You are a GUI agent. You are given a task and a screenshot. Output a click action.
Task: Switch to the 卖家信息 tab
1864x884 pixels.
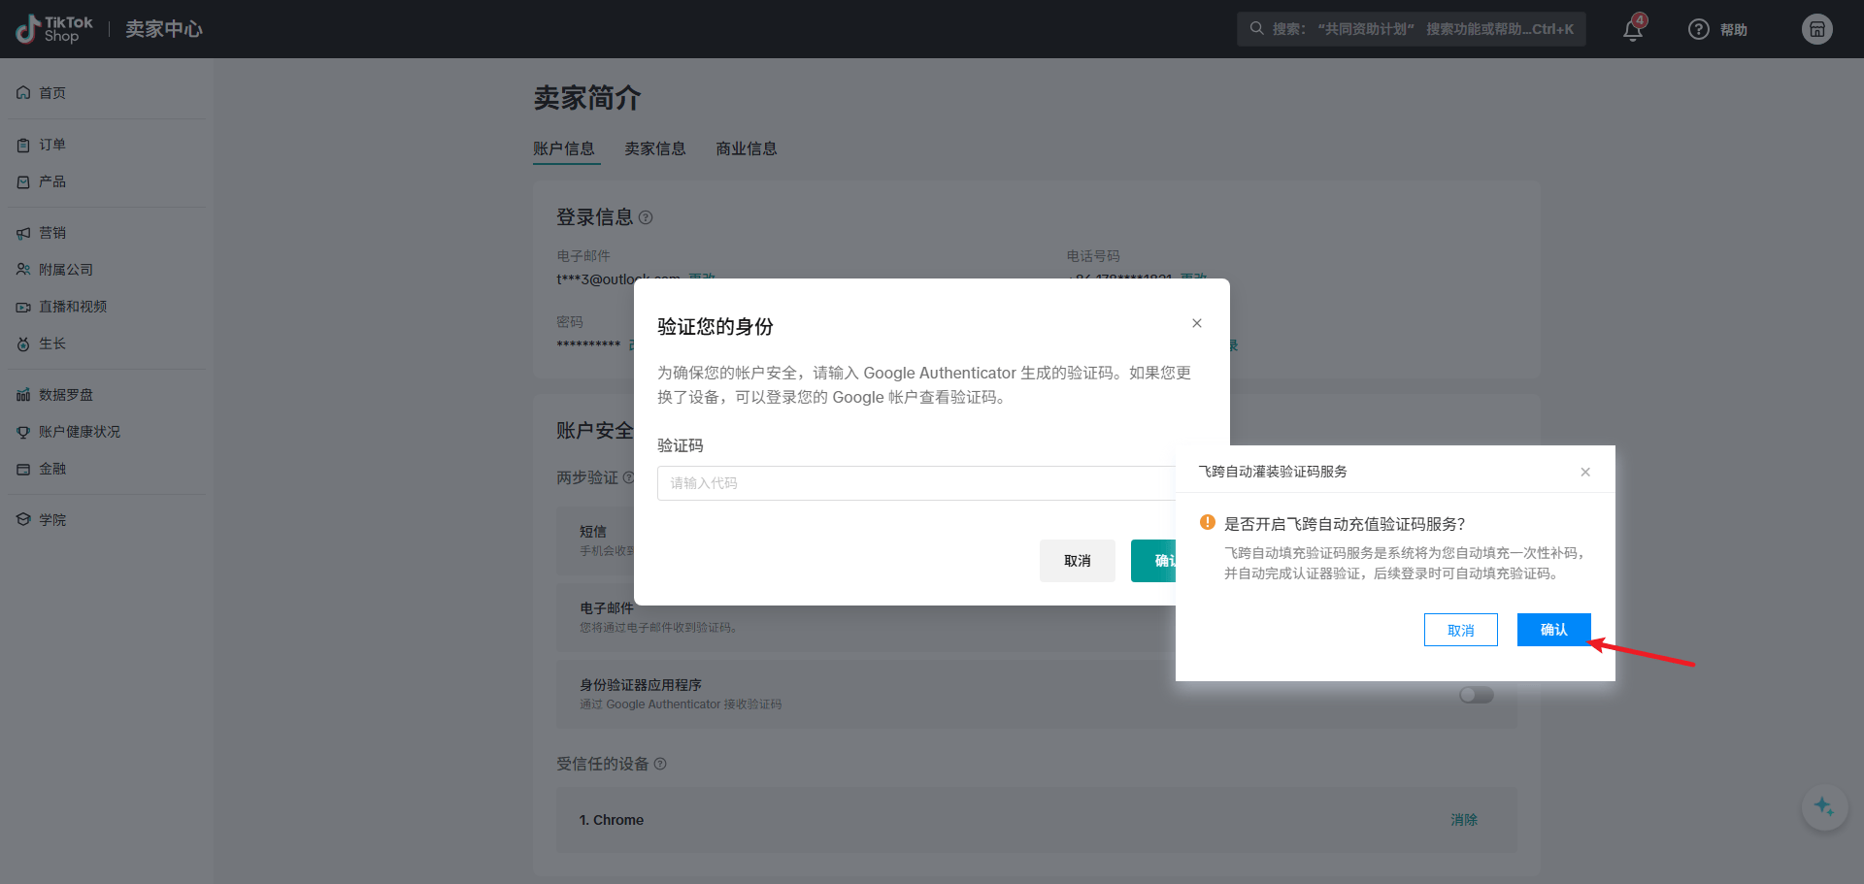coord(654,148)
